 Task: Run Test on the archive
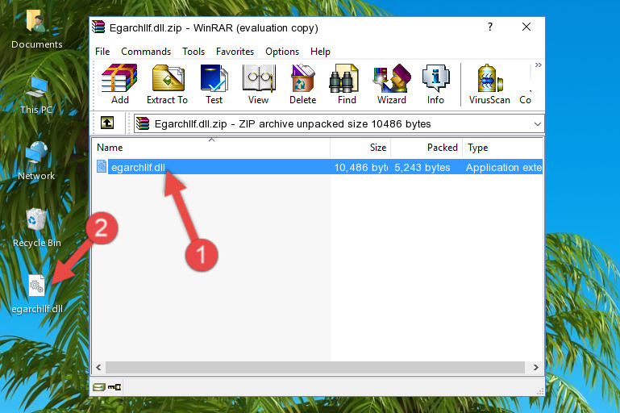click(214, 84)
